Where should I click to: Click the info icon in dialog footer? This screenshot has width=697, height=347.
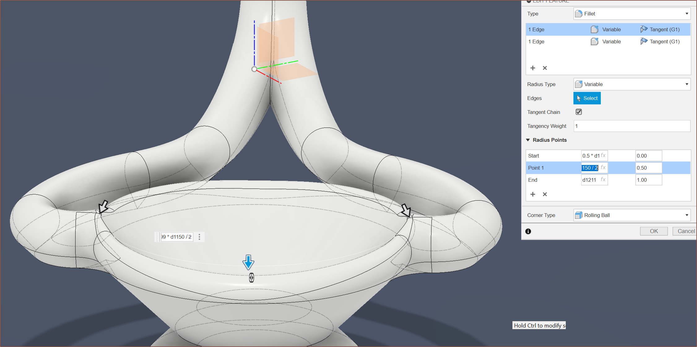tap(528, 231)
